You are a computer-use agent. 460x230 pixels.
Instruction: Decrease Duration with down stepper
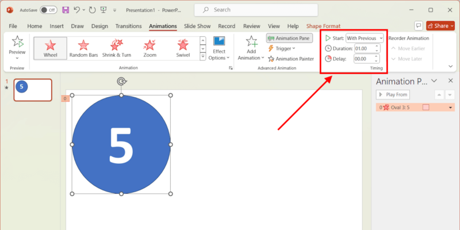click(x=377, y=51)
